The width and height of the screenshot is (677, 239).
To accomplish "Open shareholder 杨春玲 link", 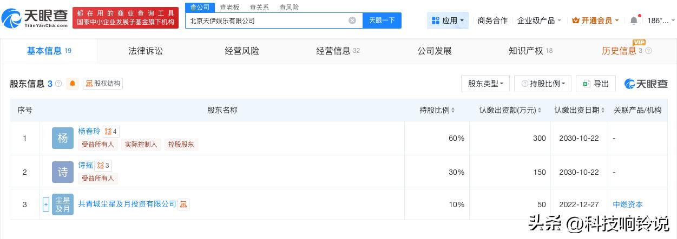I will pos(89,131).
